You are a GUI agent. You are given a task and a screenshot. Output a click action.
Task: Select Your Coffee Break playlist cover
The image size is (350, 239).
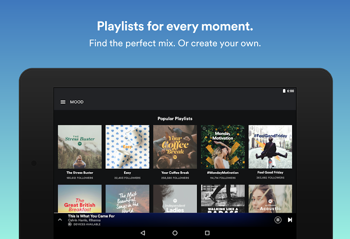(175, 146)
